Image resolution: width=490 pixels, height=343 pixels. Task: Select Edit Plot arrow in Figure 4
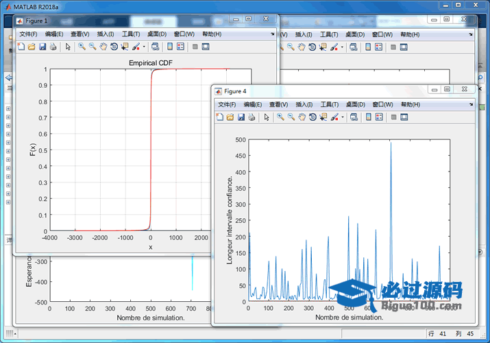click(x=267, y=117)
